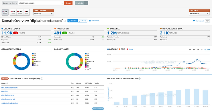Click the 481 paid search traffic value
This screenshot has width=212, height=112.
[58, 33]
